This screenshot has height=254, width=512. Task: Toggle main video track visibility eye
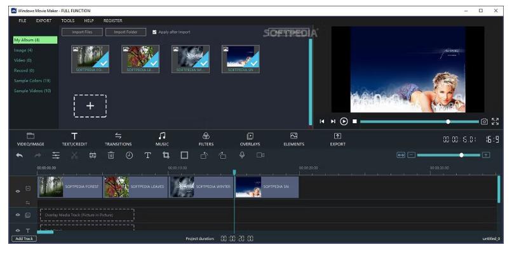pyautogui.click(x=18, y=191)
